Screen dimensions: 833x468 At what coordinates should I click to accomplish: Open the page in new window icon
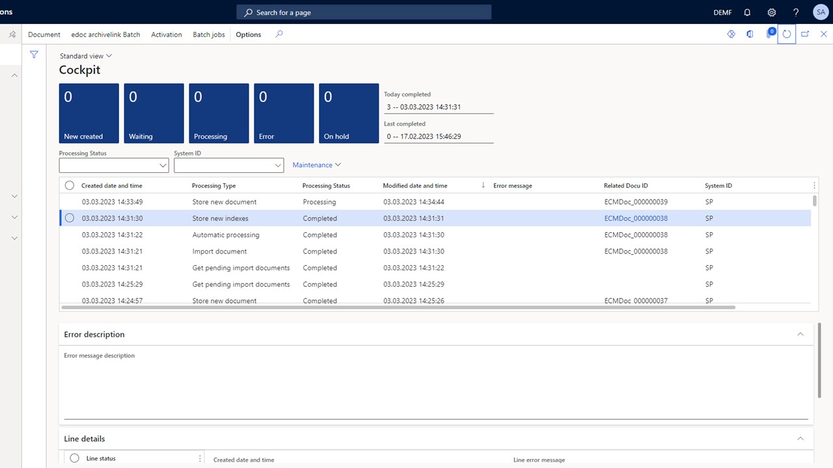tap(805, 34)
